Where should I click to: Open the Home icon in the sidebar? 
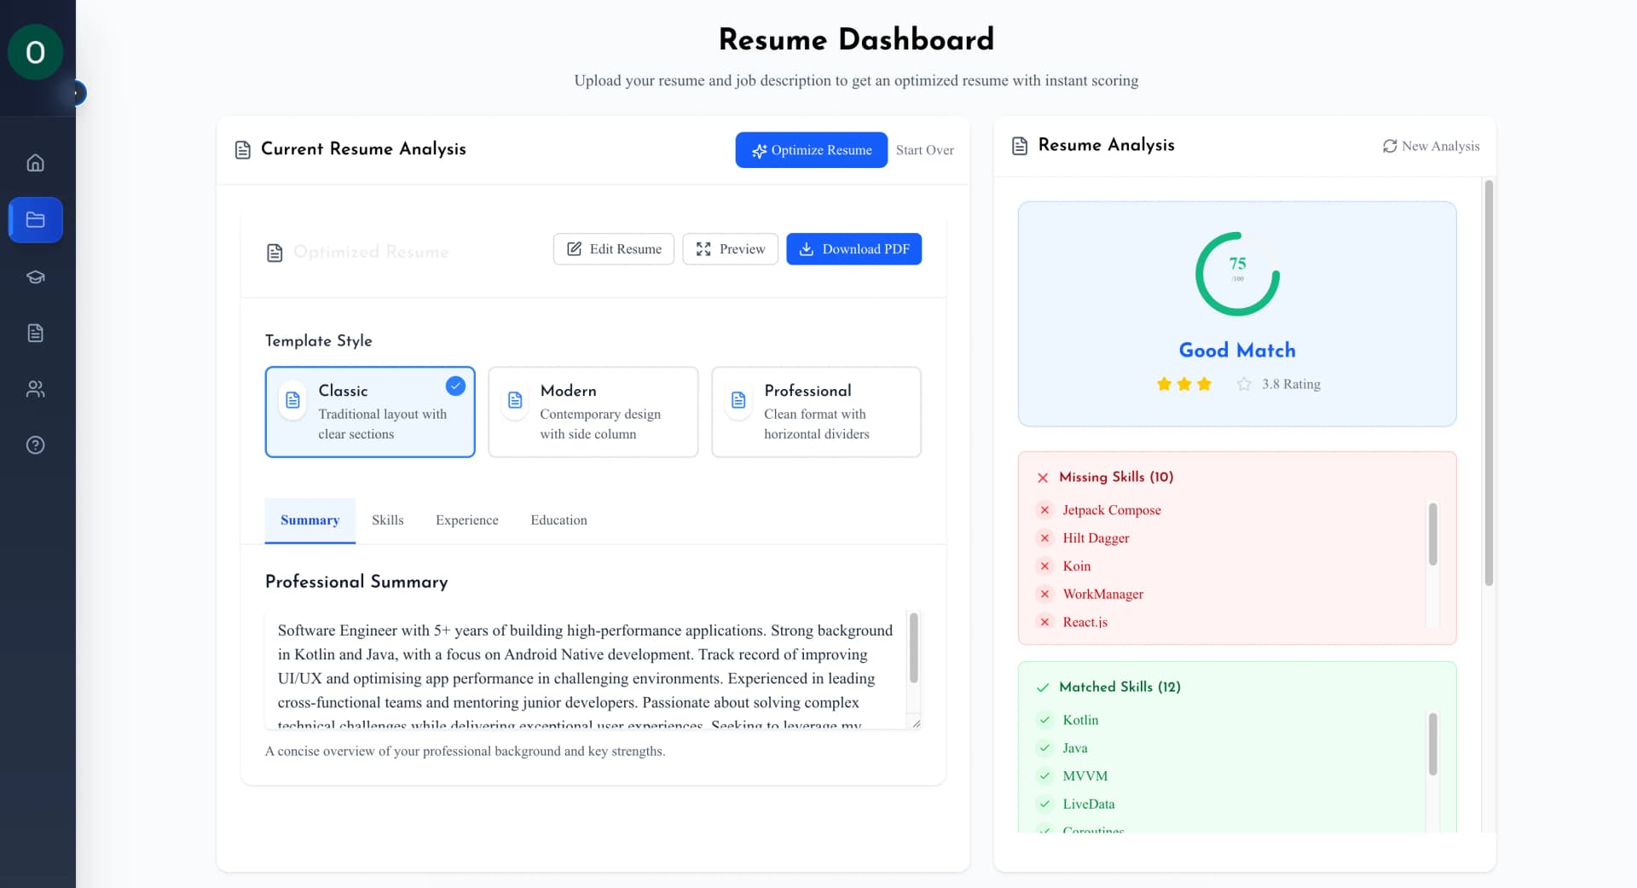click(x=35, y=162)
